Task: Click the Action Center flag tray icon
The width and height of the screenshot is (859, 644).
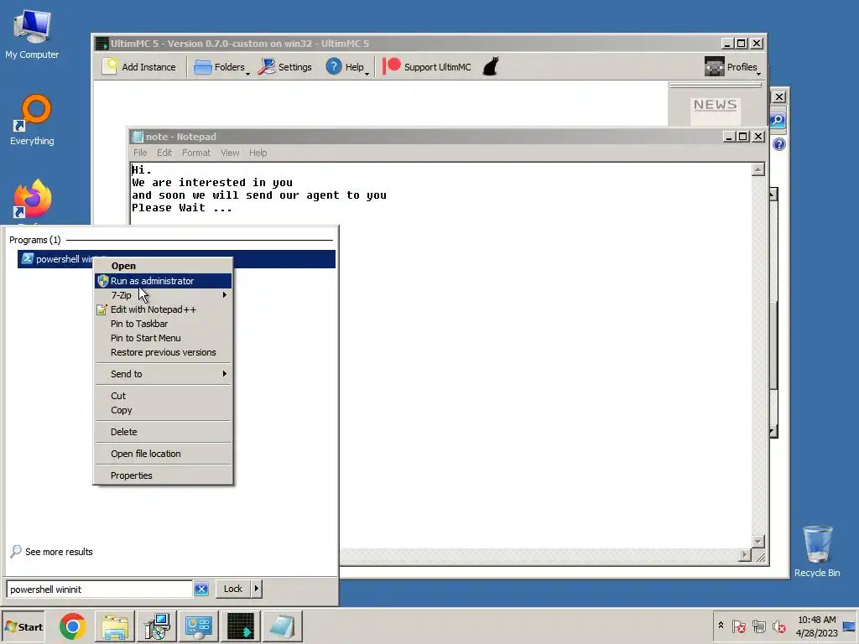Action: (738, 626)
